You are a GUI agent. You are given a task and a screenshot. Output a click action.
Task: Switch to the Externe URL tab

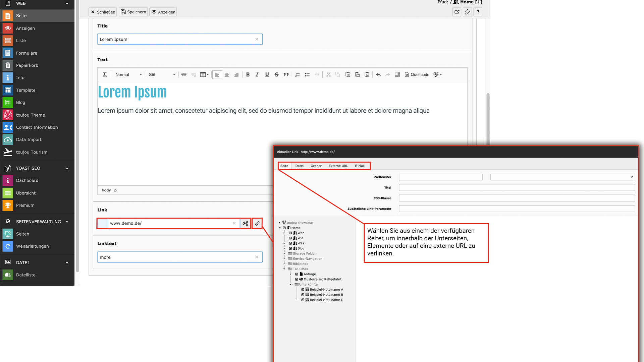tap(338, 166)
